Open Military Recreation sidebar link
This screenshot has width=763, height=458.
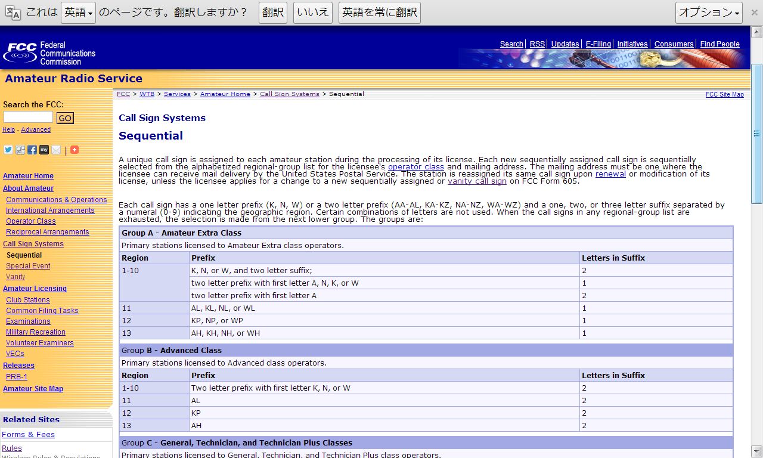tap(36, 332)
